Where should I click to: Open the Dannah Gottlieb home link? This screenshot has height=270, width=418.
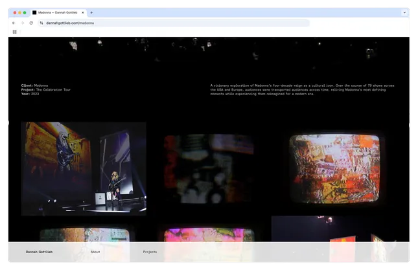[39, 252]
